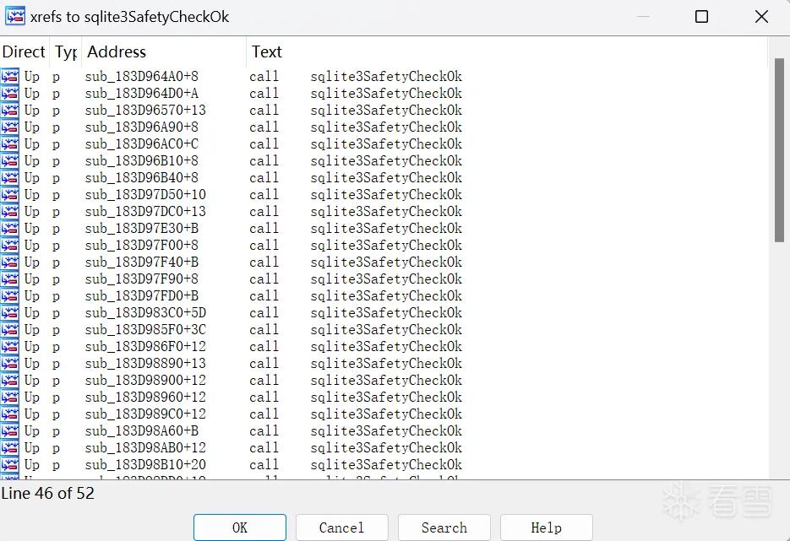Click the xref icon for sub_183D96B10+8
This screenshot has height=541, width=790.
[10, 160]
